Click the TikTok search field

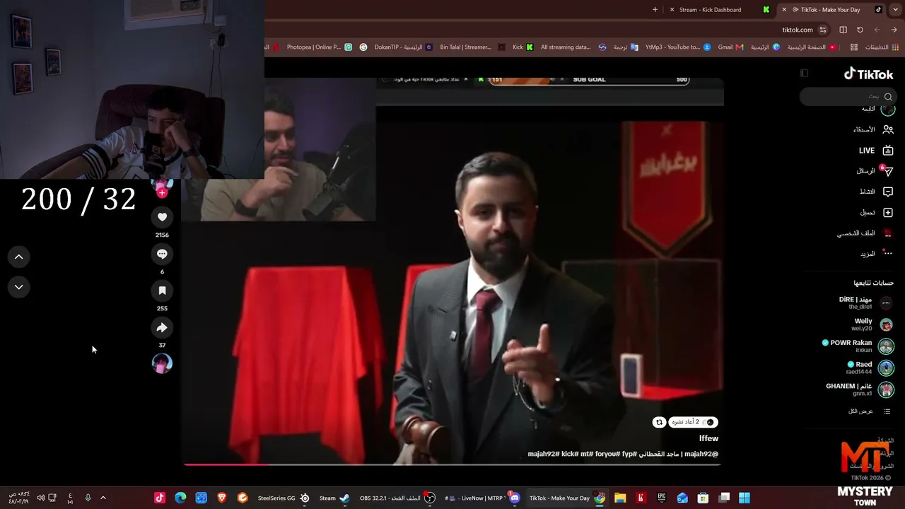(x=848, y=96)
